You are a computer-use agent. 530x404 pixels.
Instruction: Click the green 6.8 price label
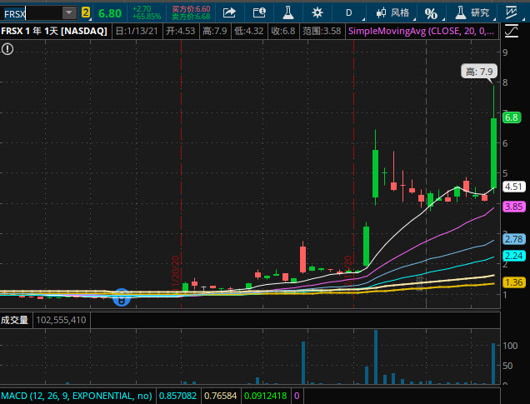512,117
